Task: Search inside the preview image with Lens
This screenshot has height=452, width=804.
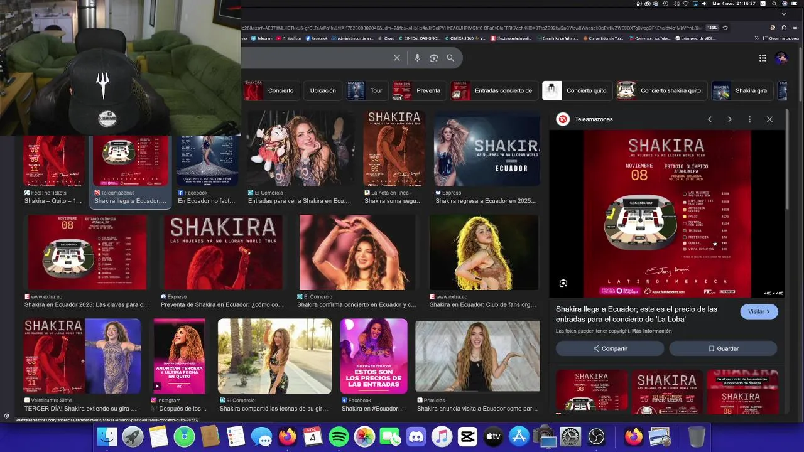Action: (563, 284)
